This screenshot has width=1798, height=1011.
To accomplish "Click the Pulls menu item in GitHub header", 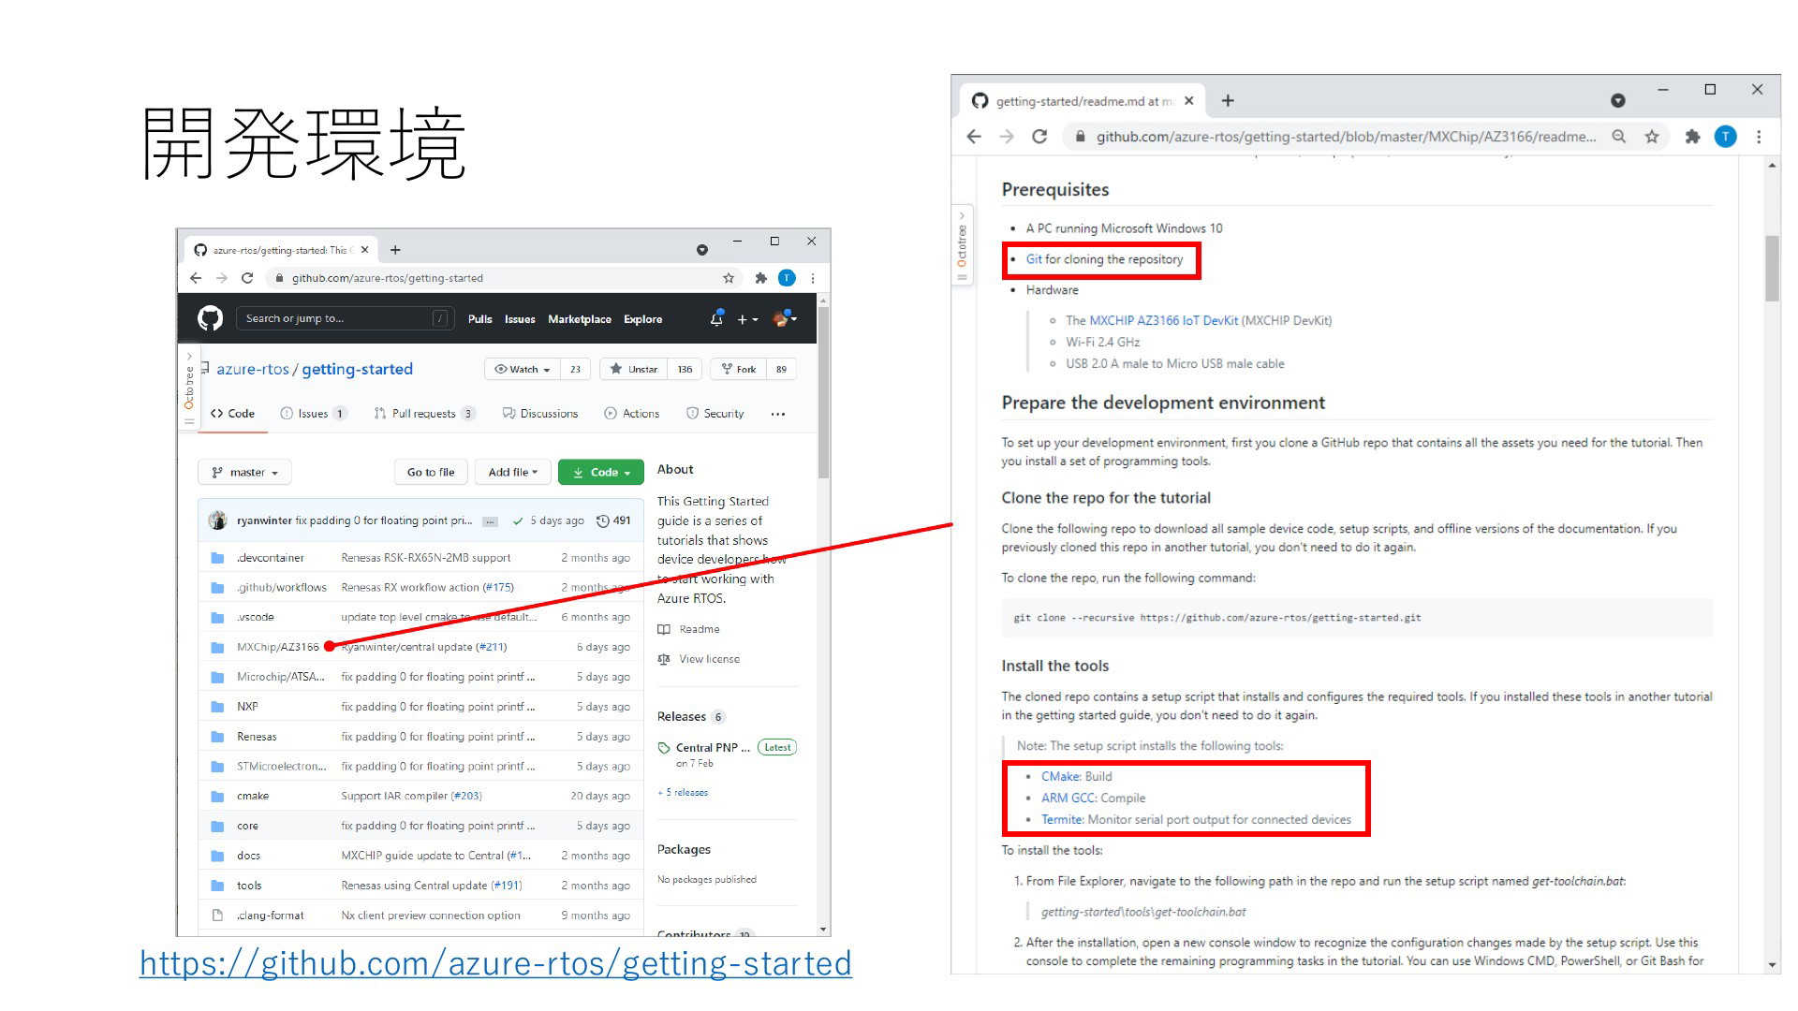I will point(480,319).
